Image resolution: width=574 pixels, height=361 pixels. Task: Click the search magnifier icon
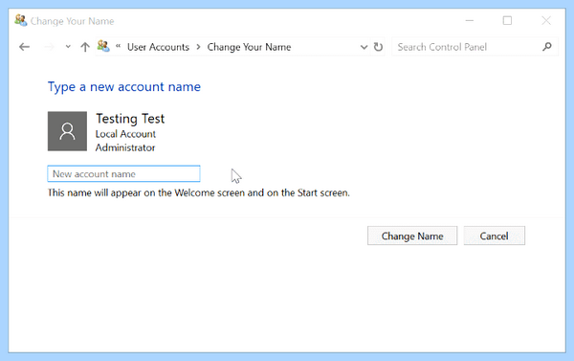click(547, 47)
